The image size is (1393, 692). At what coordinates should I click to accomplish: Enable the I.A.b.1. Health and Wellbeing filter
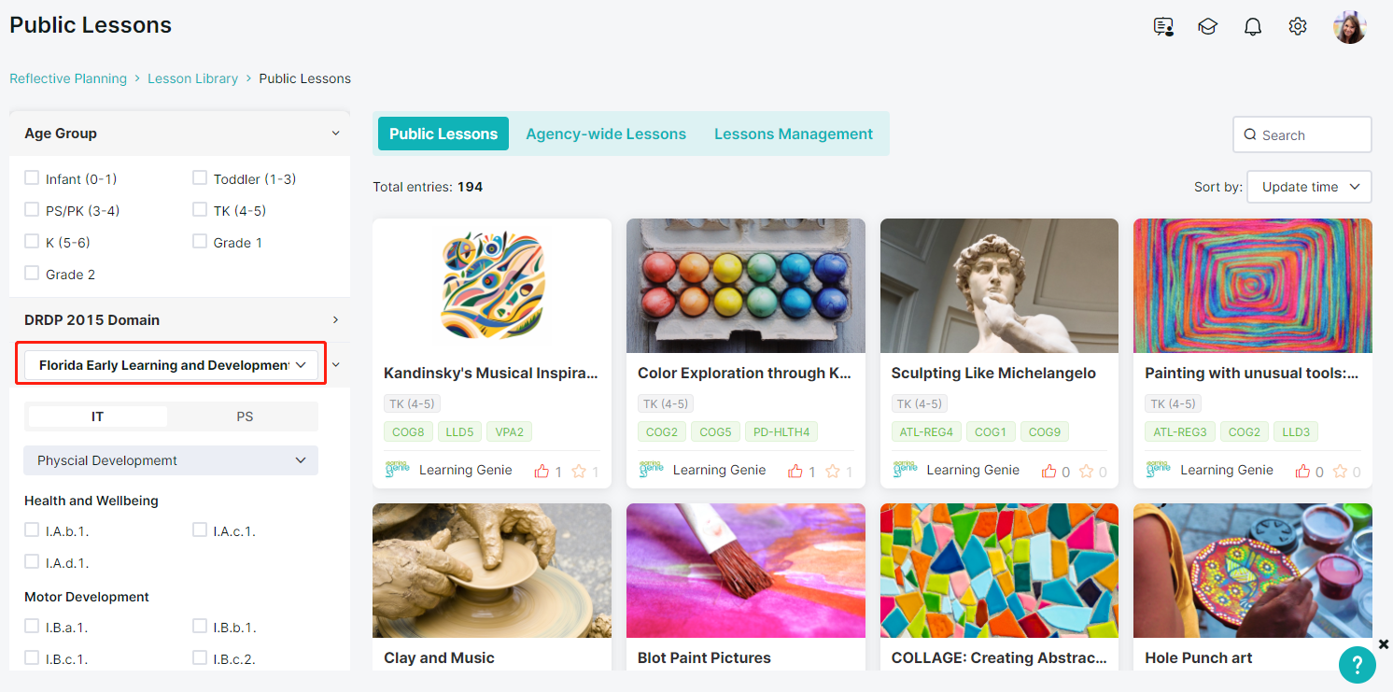click(32, 530)
